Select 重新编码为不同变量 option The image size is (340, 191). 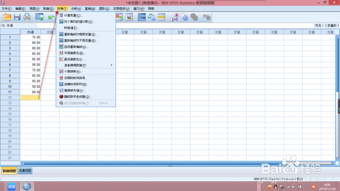[x=86, y=40]
